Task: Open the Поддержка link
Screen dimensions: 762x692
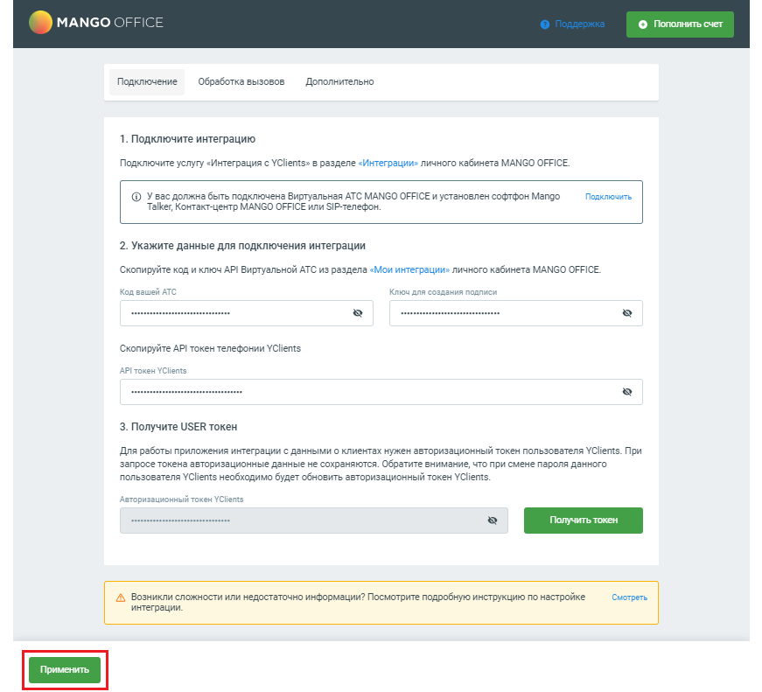Action: pos(579,24)
